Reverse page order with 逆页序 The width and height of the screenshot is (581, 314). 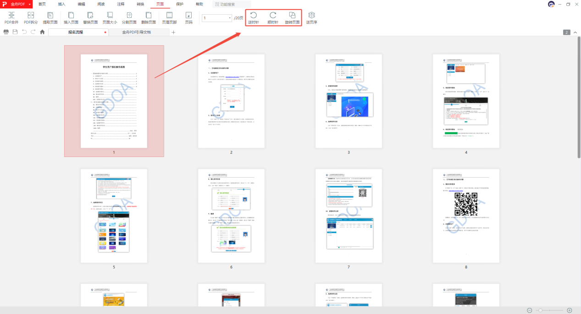tap(312, 18)
